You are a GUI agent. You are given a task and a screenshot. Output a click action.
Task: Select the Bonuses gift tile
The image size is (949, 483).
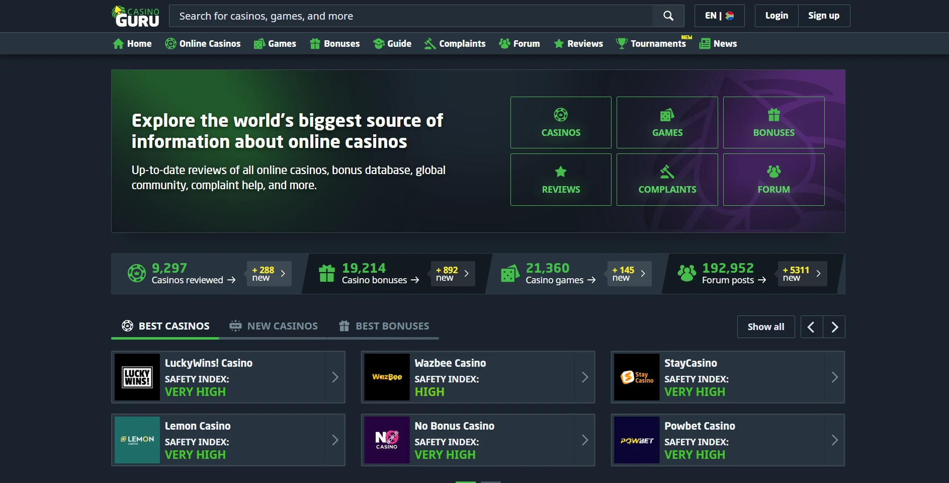(x=773, y=123)
